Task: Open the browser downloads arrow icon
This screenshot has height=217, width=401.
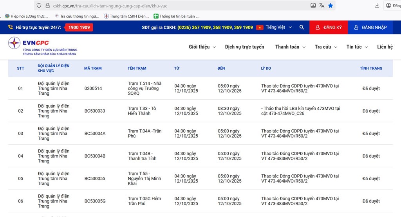Action: point(377,5)
